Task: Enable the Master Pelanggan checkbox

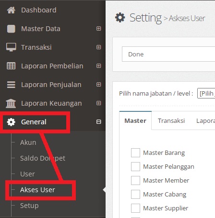Action: (135, 166)
